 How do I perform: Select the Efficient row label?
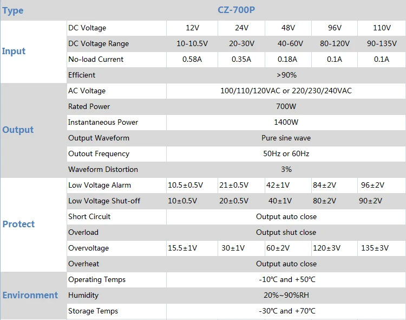[82, 75]
